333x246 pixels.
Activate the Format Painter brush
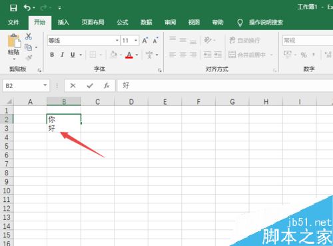[x=29, y=58]
